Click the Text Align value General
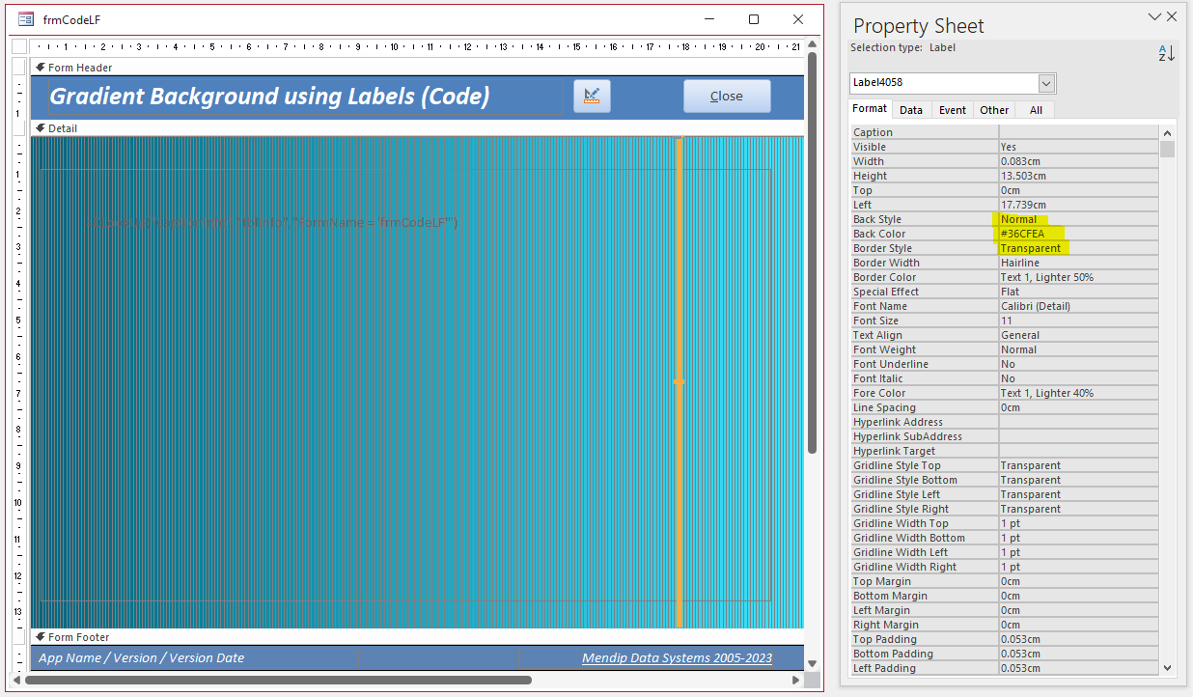The width and height of the screenshot is (1193, 697). (x=1078, y=335)
